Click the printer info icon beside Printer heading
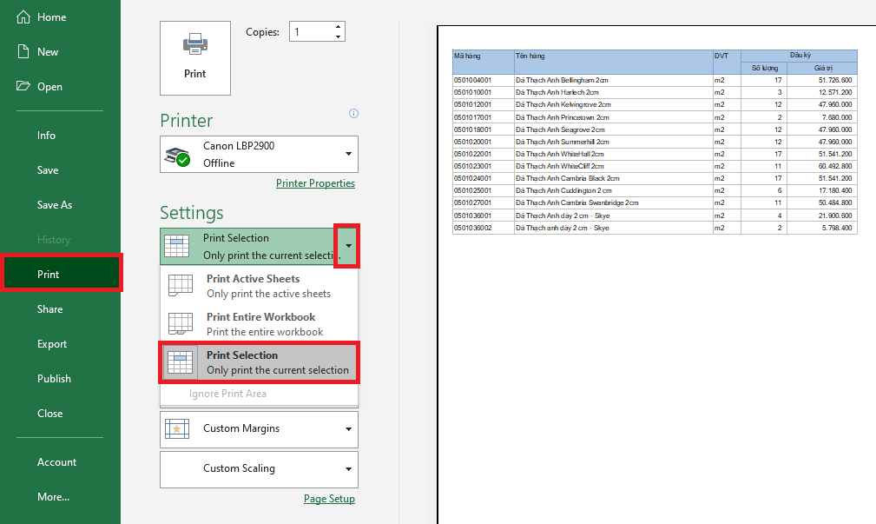This screenshot has width=876, height=524. pyautogui.click(x=353, y=113)
